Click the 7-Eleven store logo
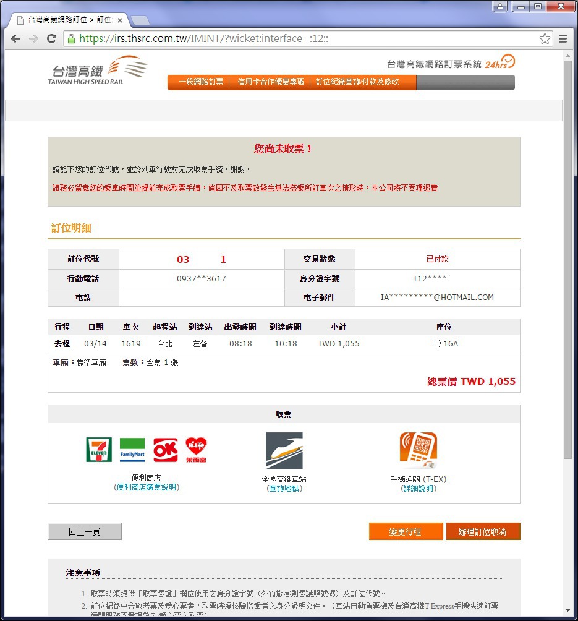Image resolution: width=578 pixels, height=621 pixels. [x=98, y=450]
